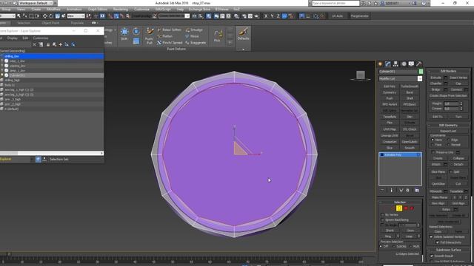This screenshot has height=266, width=474.
Task: Click the Shift paint deform tool
Action: [x=124, y=34]
